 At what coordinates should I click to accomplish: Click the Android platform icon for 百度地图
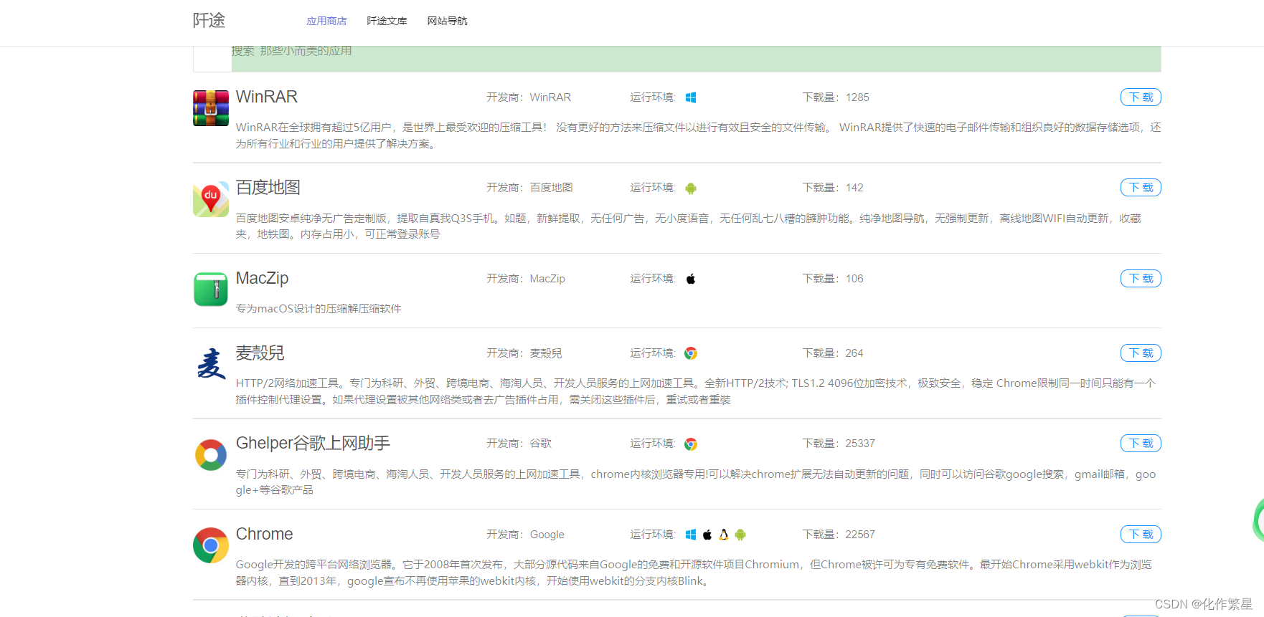(x=691, y=188)
